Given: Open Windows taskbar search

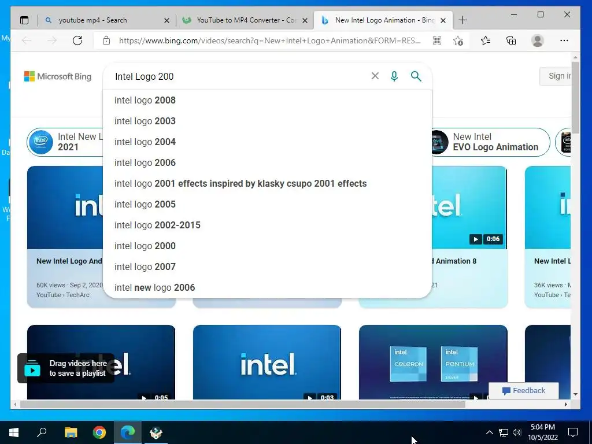Looking at the screenshot, I should click(42, 432).
